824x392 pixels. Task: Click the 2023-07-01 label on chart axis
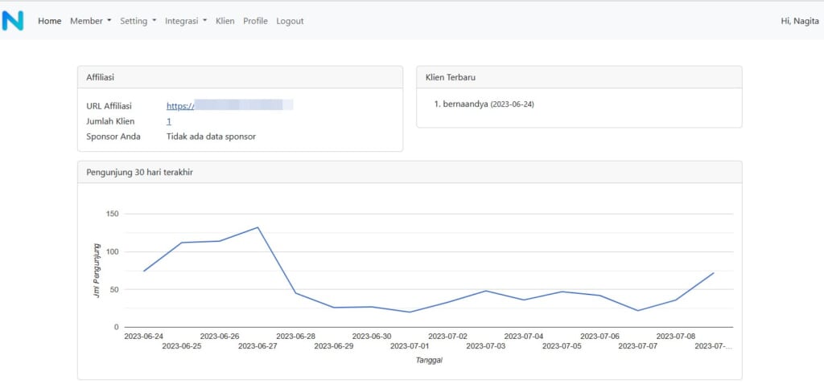[x=410, y=346]
